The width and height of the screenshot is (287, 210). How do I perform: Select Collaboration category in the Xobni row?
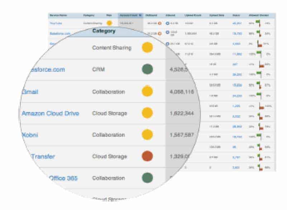[x=108, y=135]
